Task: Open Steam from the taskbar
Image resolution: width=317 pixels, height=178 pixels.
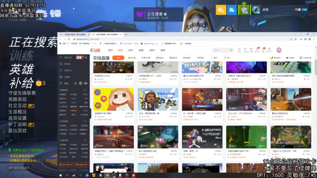Action: 74,175
